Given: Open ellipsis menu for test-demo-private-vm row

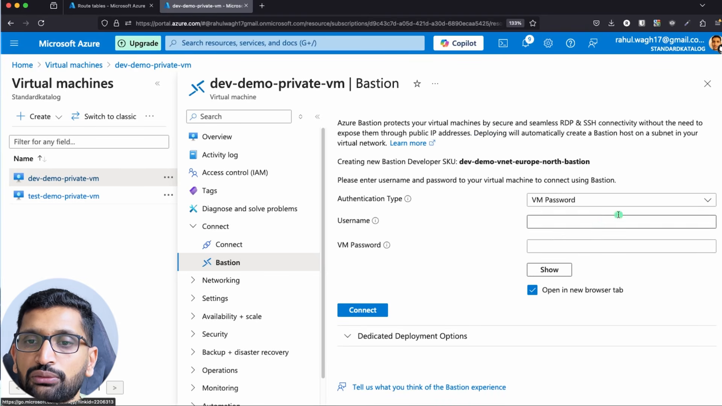Looking at the screenshot, I should (x=168, y=195).
